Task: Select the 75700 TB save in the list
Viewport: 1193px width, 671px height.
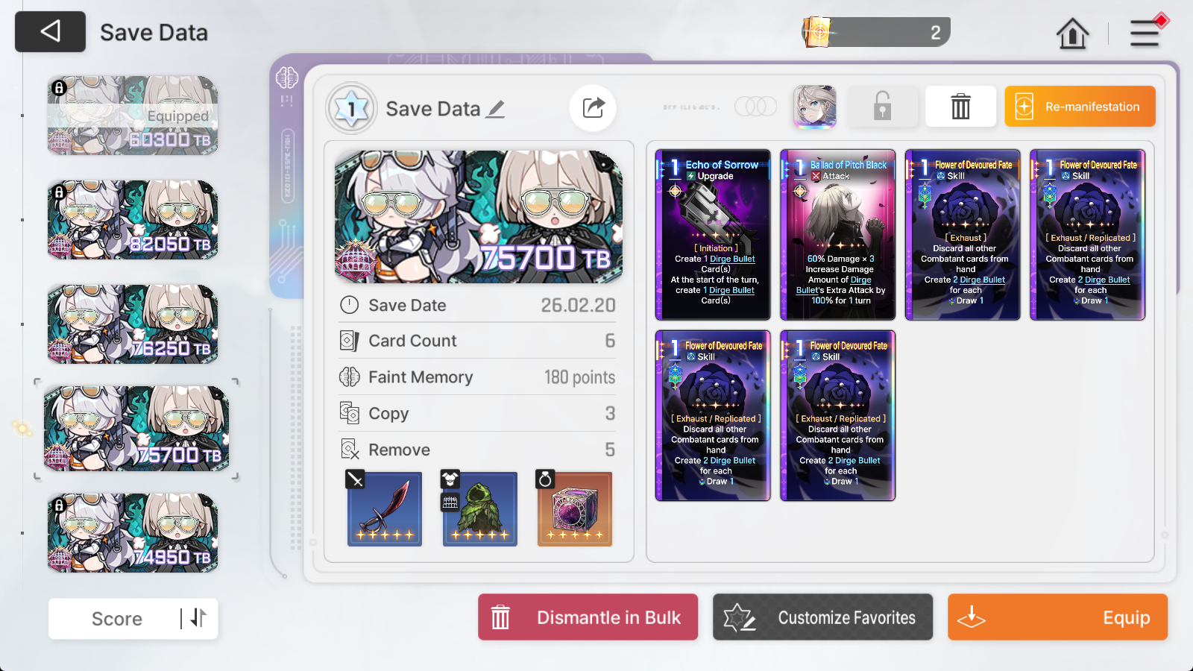Action: tap(136, 429)
